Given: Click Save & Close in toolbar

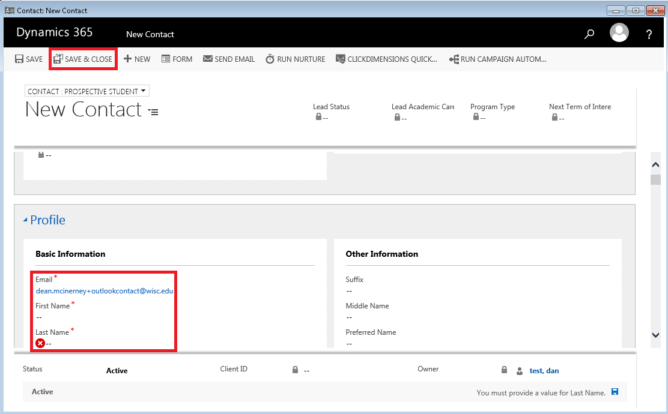Looking at the screenshot, I should tap(83, 59).
